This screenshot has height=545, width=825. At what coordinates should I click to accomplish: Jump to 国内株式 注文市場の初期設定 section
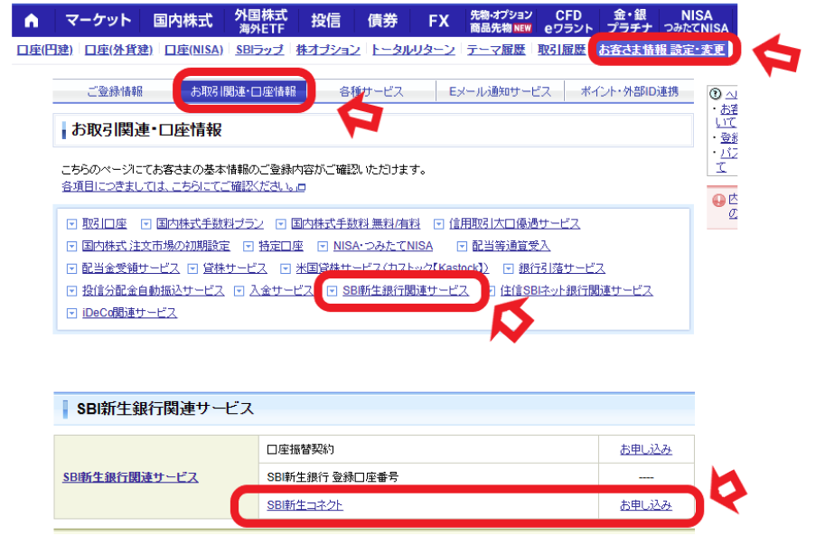pos(156,246)
